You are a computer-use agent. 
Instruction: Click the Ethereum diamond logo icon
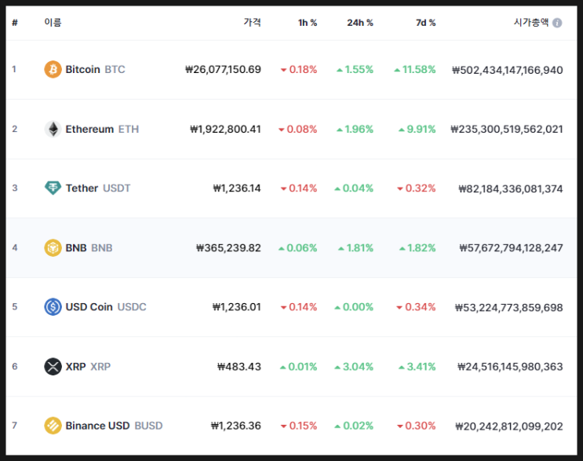tap(53, 129)
